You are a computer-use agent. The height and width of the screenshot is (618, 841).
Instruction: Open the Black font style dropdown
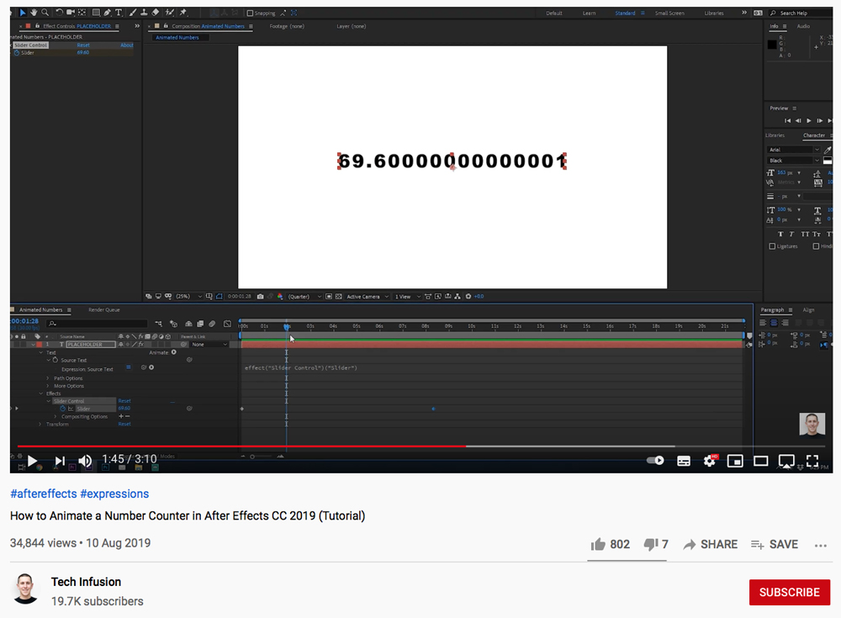[793, 161]
